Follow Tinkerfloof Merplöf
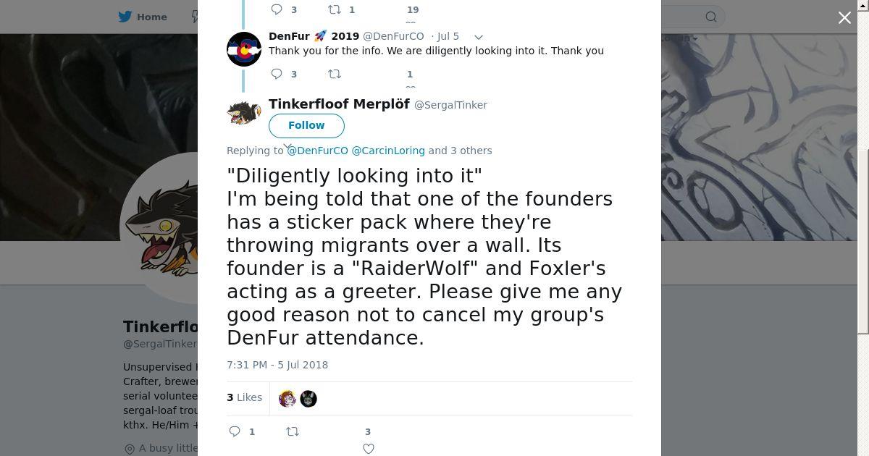Image resolution: width=869 pixels, height=456 pixels. point(306,125)
